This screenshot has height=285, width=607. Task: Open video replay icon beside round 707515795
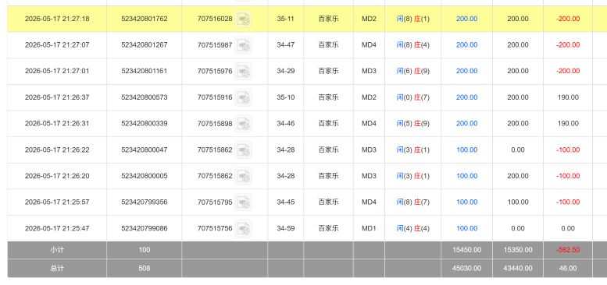[243, 202]
